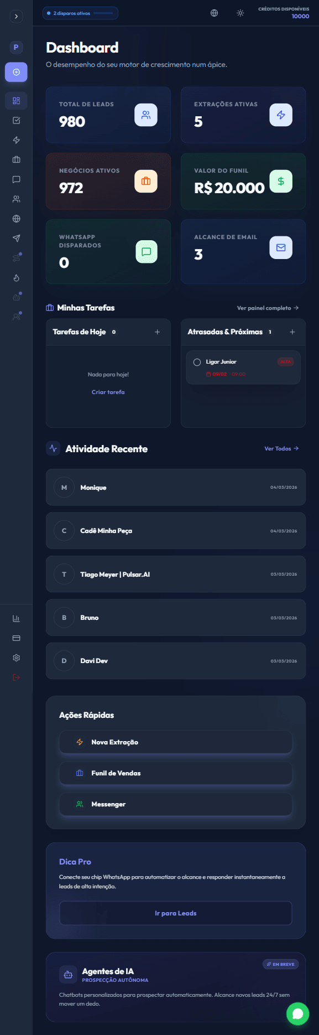Open the settings gear in the sidebar

pyautogui.click(x=16, y=658)
